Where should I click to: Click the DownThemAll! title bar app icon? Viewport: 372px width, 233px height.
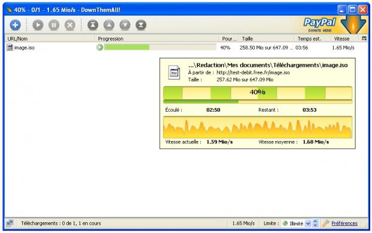(9, 10)
